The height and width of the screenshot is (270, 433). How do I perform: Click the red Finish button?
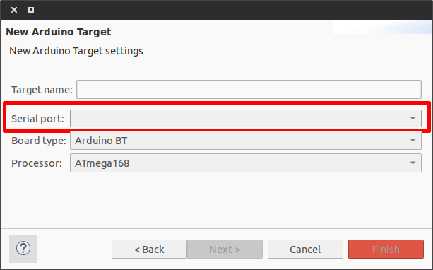click(386, 250)
